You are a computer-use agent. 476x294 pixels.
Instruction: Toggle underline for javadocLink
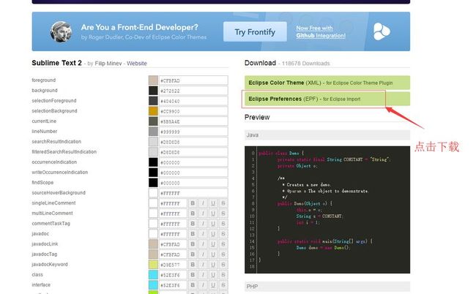tap(213, 244)
